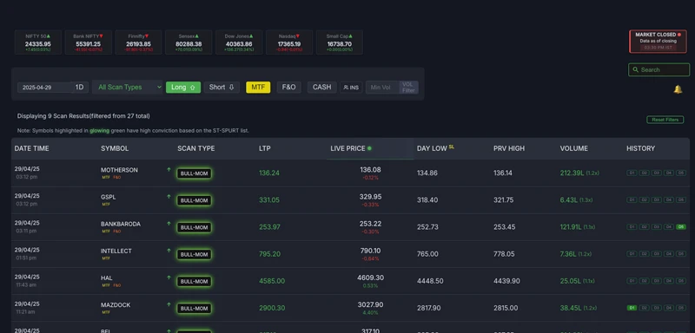This screenshot has width=695, height=333.
Task: Click the Min Vol input field
Action: click(x=382, y=87)
